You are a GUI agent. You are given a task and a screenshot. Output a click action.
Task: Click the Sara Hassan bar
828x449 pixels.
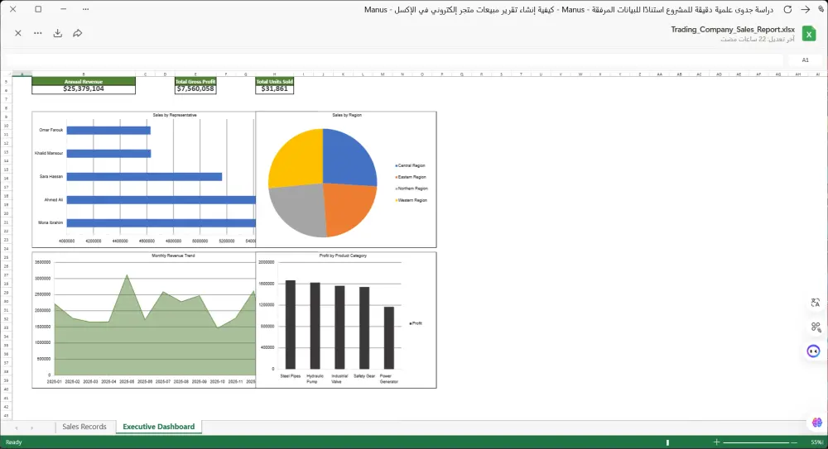click(144, 177)
